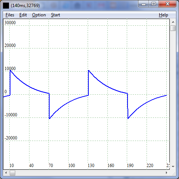Click the 220 x-axis label
This screenshot has width=179, height=179.
[x=150, y=166]
